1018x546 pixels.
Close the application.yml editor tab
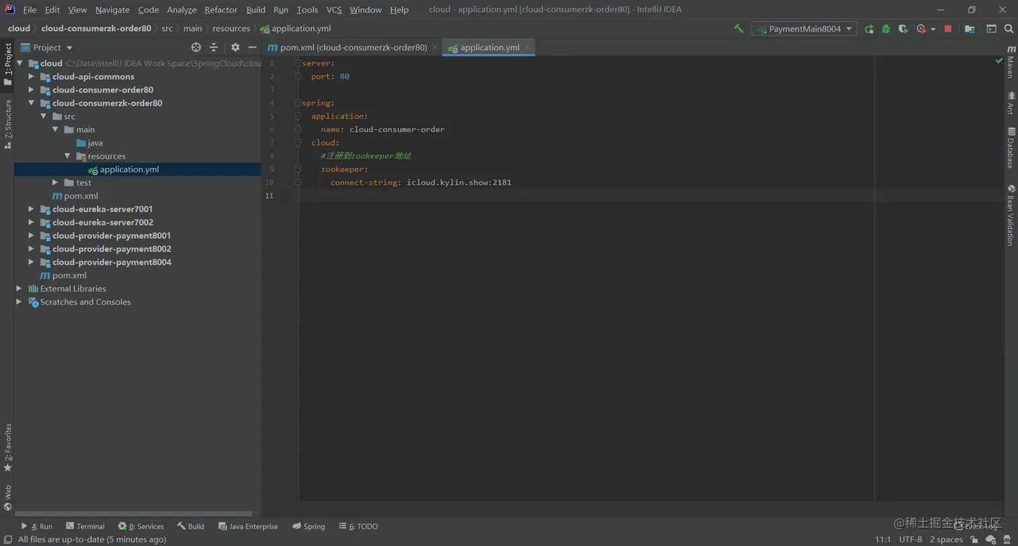click(528, 48)
